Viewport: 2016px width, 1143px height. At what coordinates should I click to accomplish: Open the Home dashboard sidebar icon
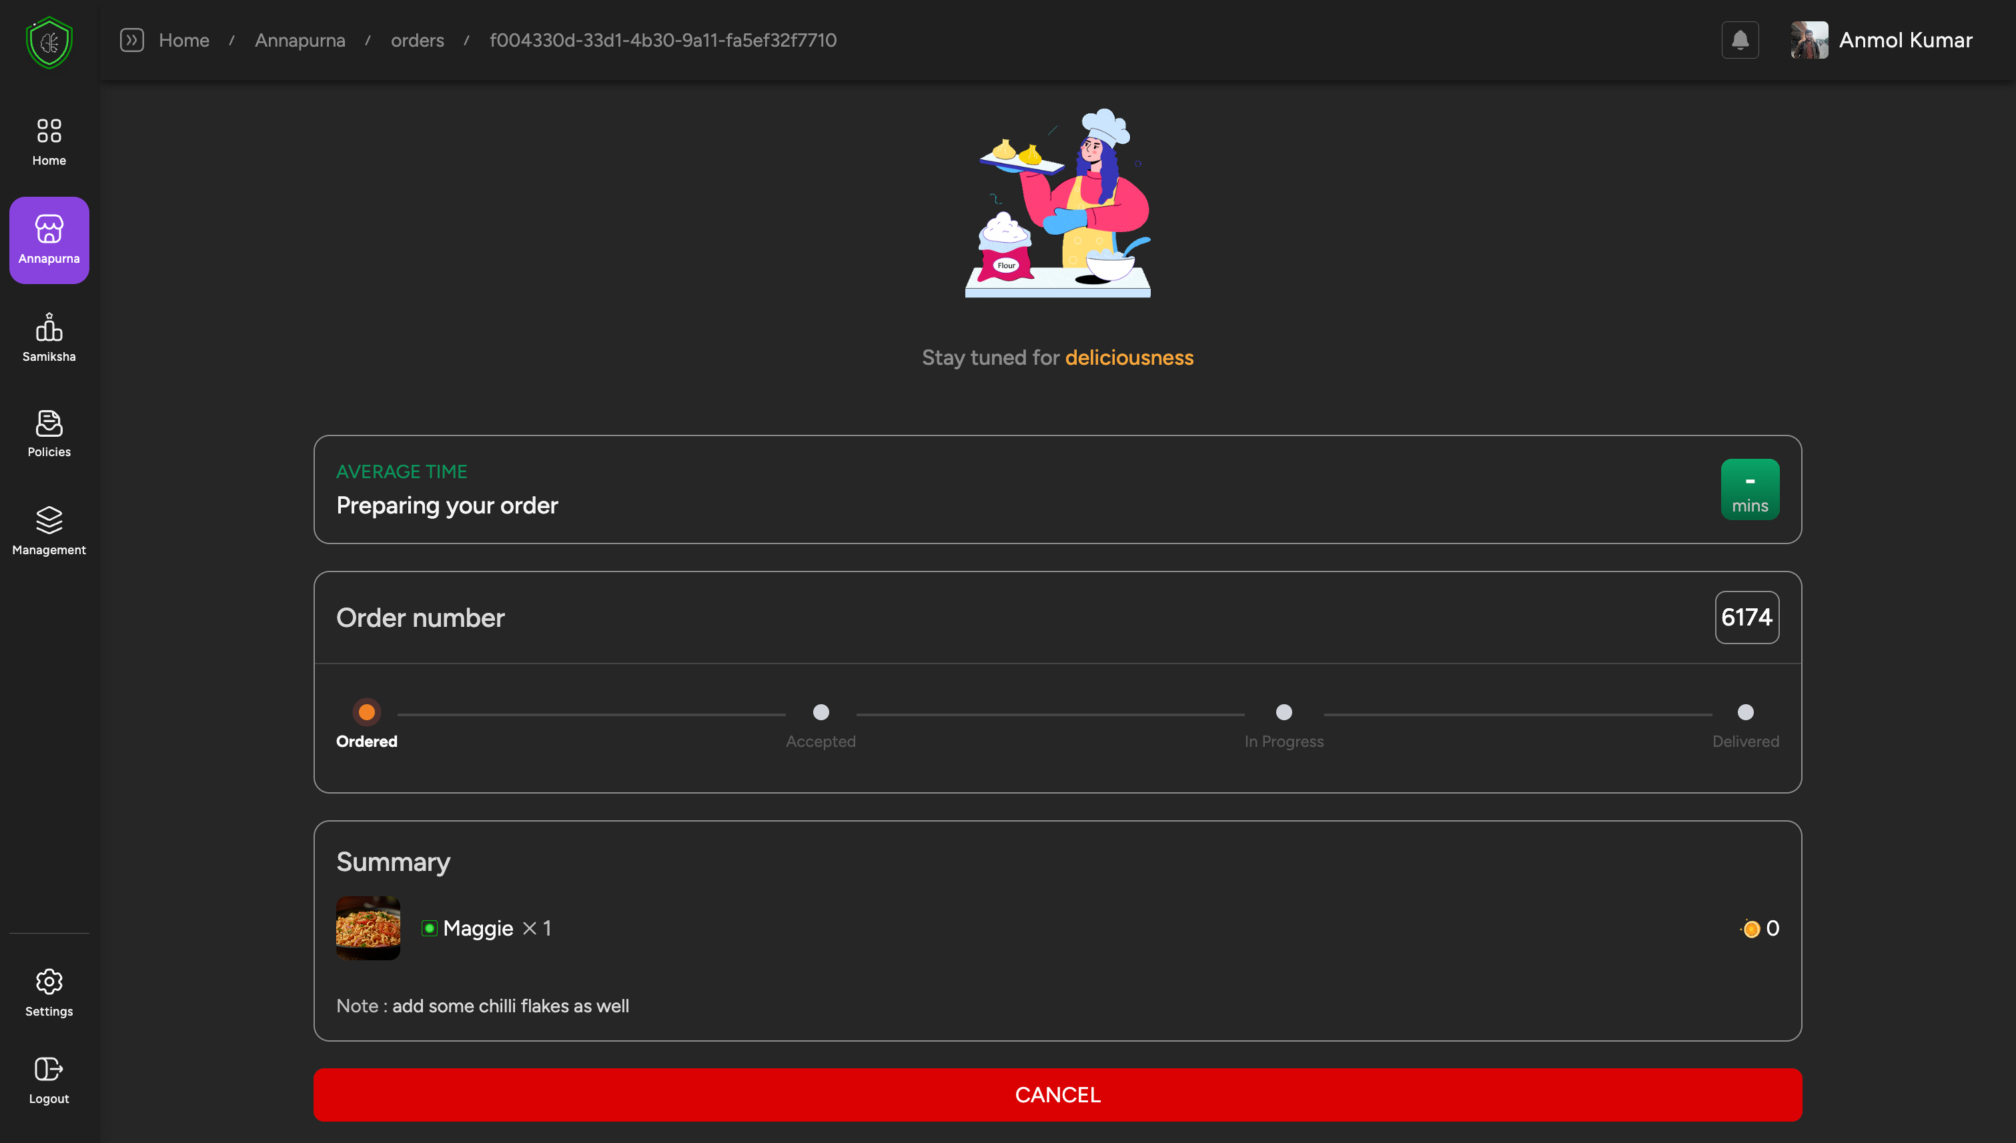click(49, 141)
